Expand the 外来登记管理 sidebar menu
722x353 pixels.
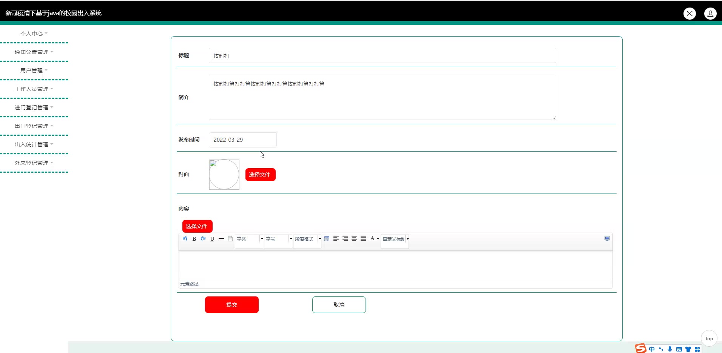(34, 163)
